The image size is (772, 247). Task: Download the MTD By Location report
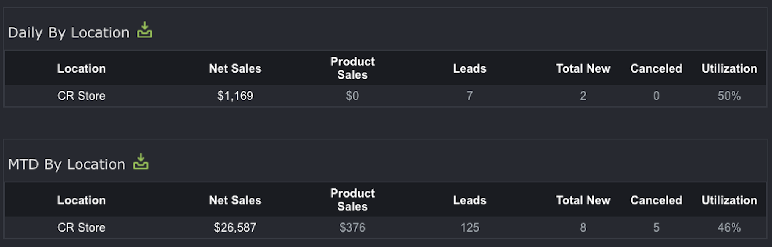pos(141,162)
